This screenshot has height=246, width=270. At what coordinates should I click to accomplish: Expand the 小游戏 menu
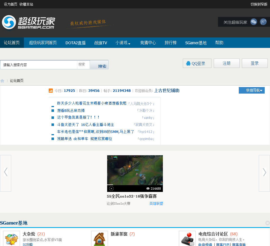[x=123, y=43]
